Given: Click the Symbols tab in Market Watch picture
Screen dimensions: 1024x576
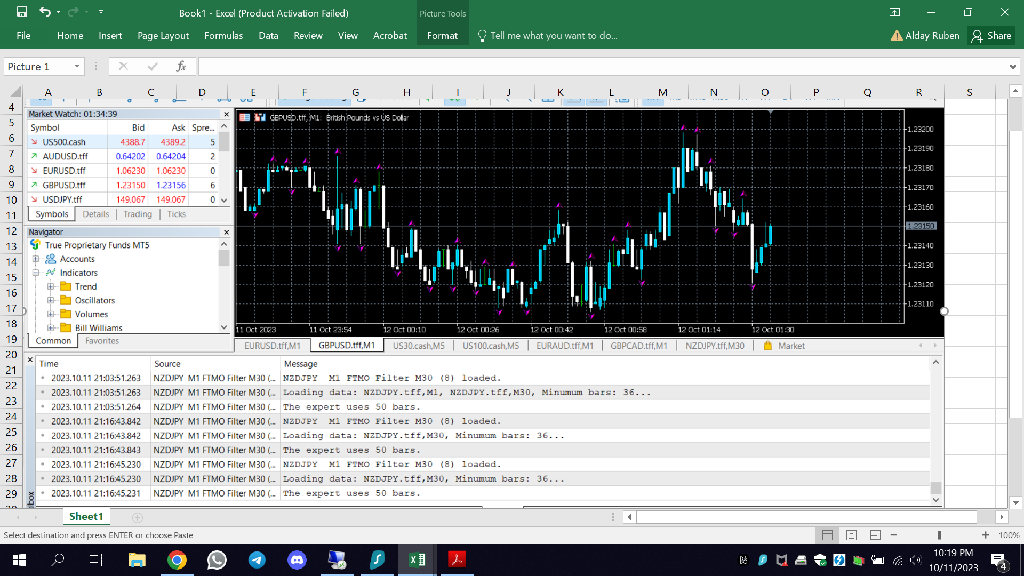Looking at the screenshot, I should [52, 214].
